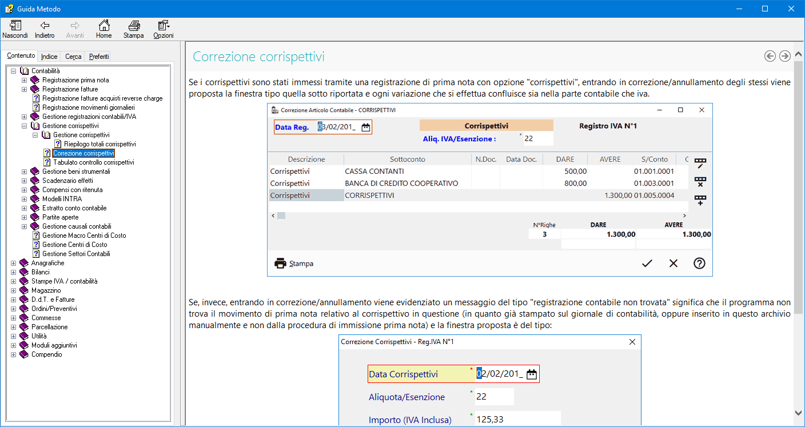
Task: Expand Gestione registrazioni contabili/IVA
Action: (x=24, y=117)
